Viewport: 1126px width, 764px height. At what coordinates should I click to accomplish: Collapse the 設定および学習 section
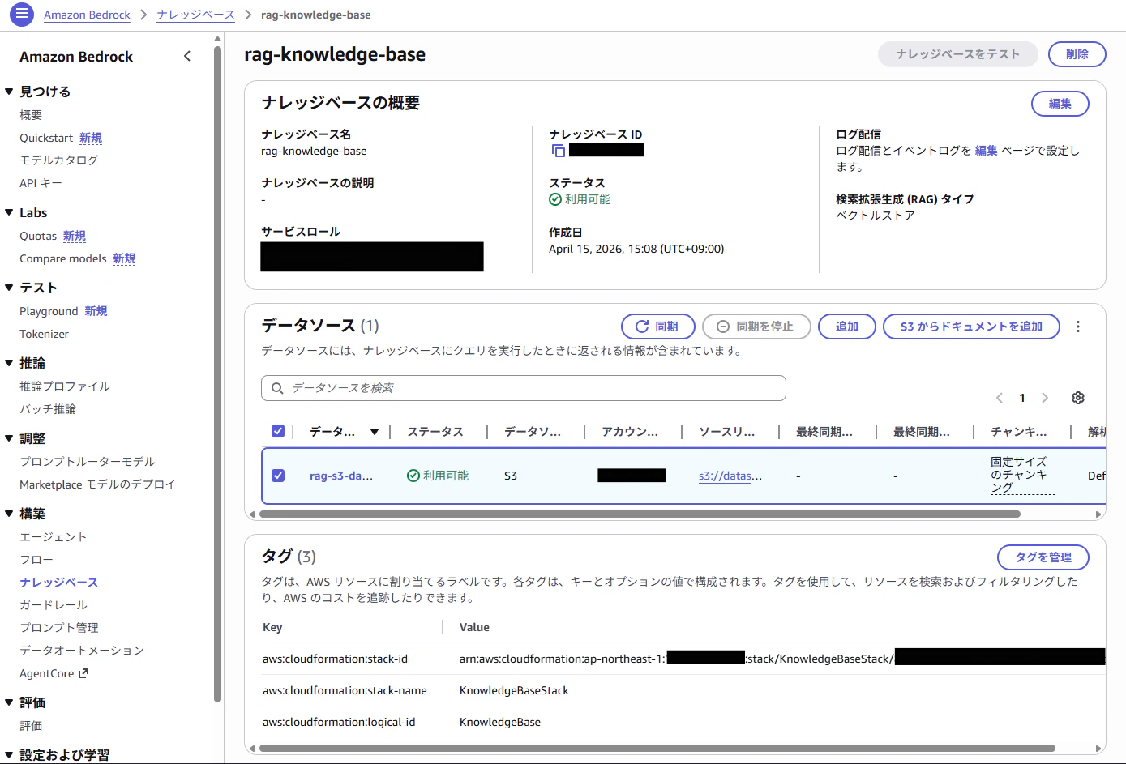[x=9, y=755]
